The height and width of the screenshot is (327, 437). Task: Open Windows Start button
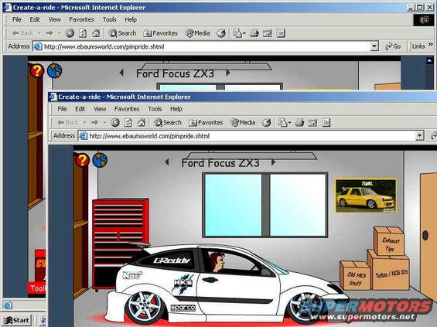(x=16, y=320)
